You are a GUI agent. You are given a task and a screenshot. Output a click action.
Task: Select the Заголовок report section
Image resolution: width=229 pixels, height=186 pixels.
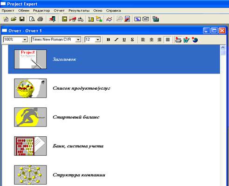click(114, 59)
